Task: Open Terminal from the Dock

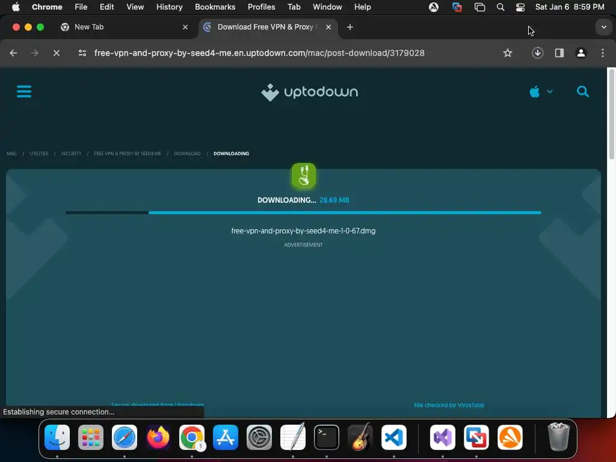Action: (327, 437)
